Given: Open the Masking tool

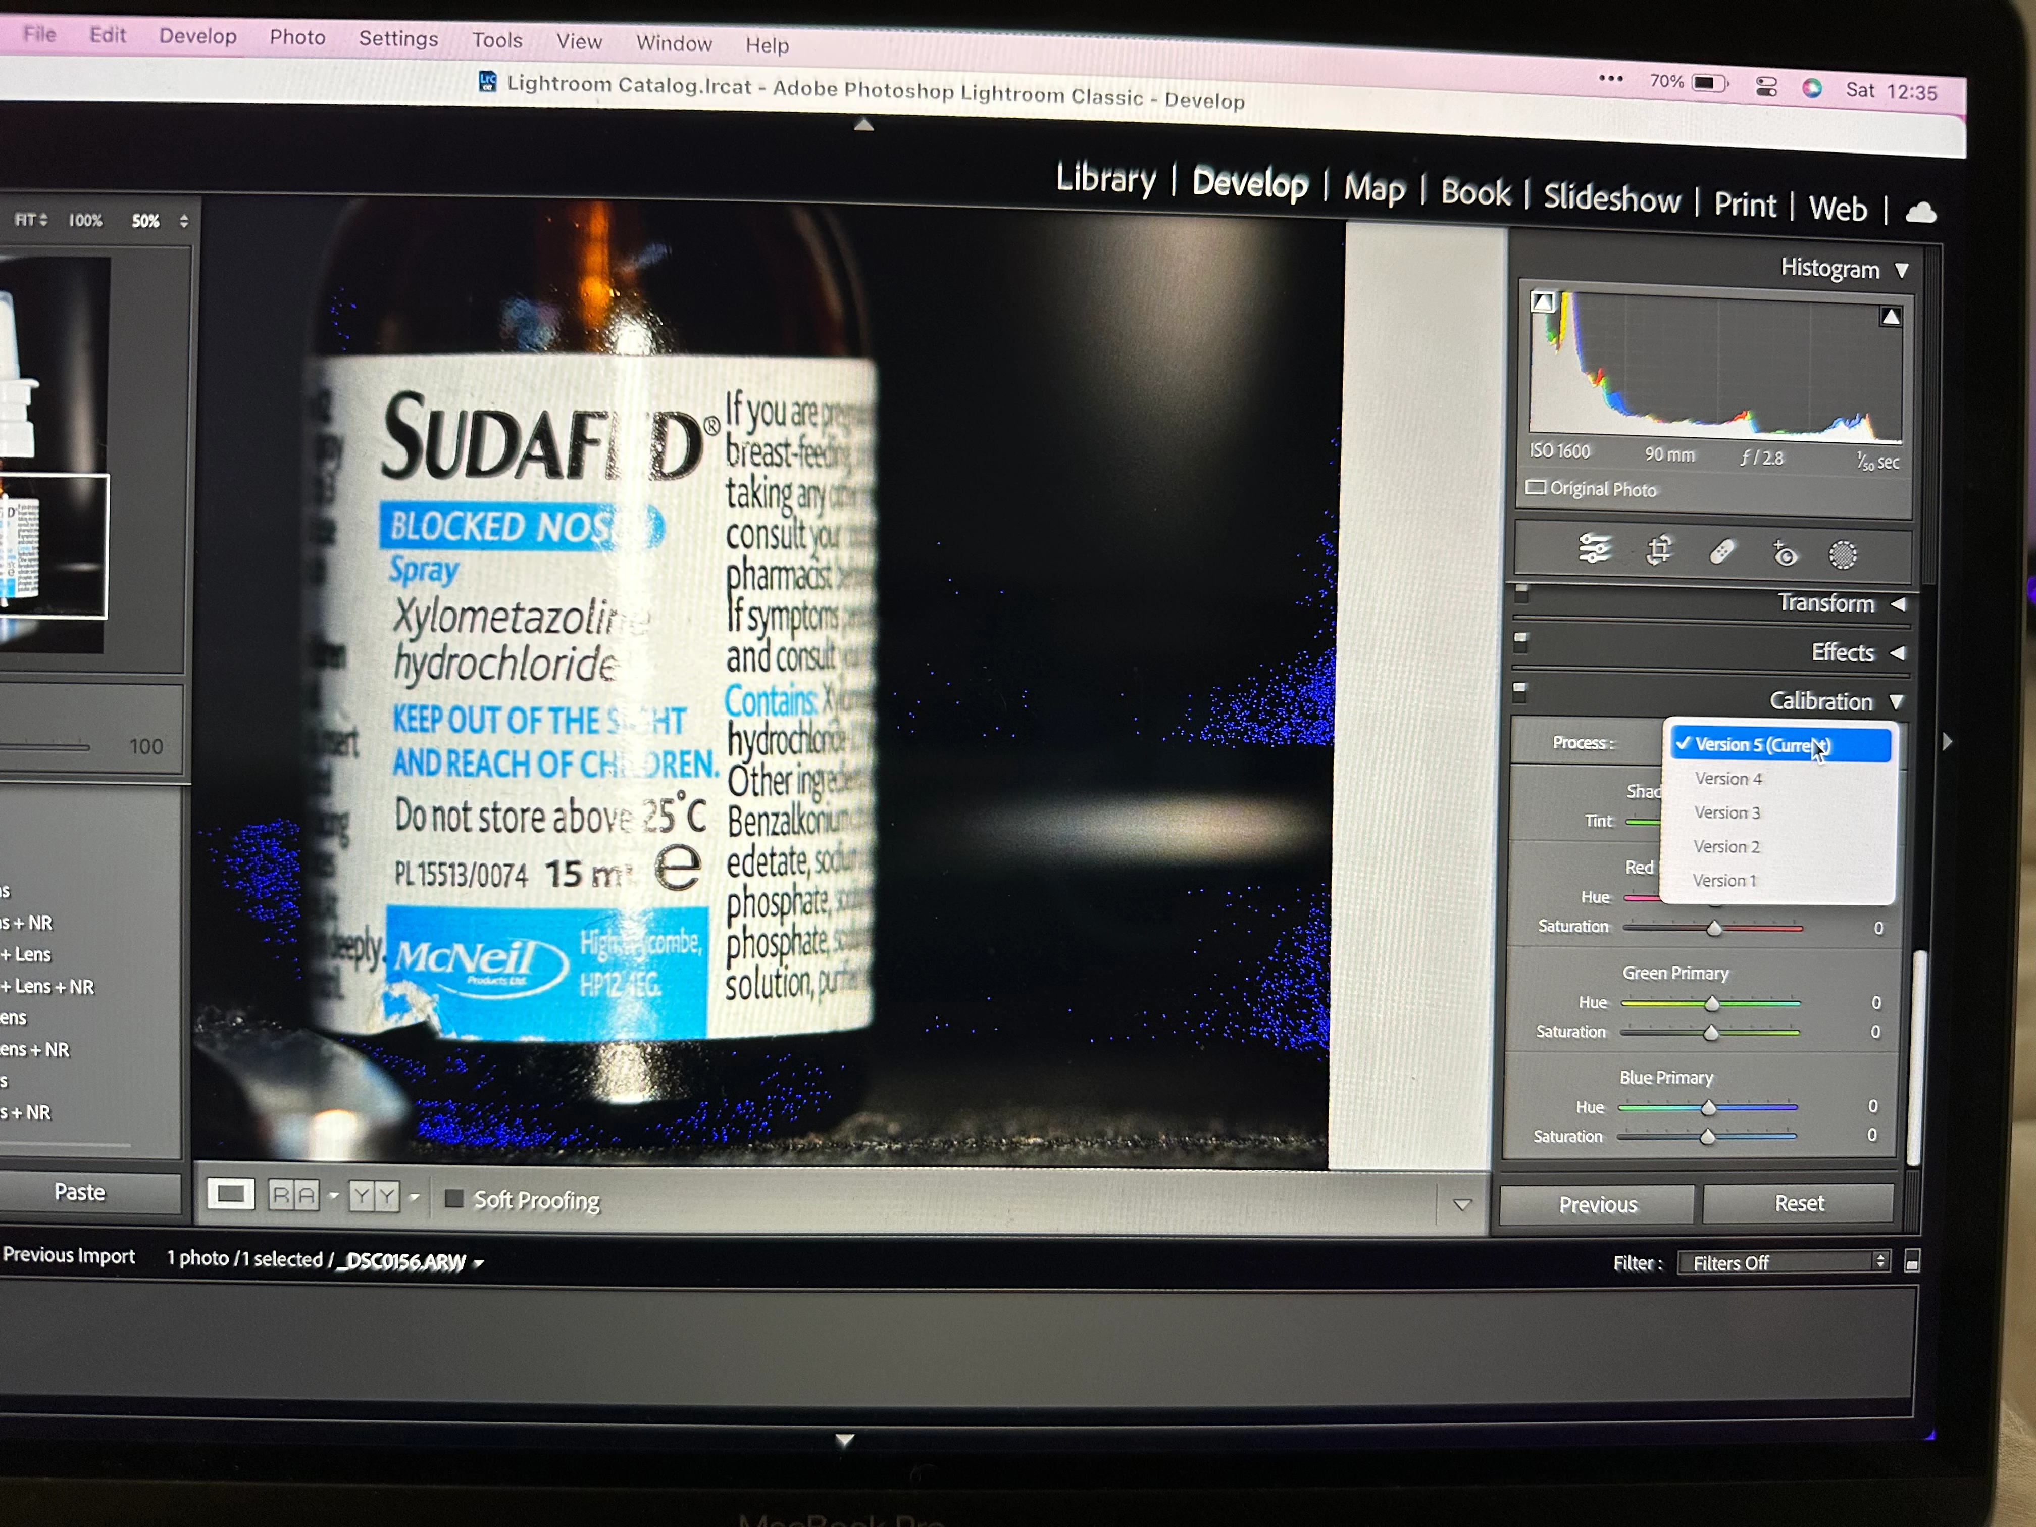Looking at the screenshot, I should tap(1843, 554).
